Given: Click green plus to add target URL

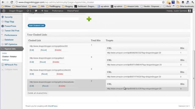Looking at the screenshot, I should 89,19.
